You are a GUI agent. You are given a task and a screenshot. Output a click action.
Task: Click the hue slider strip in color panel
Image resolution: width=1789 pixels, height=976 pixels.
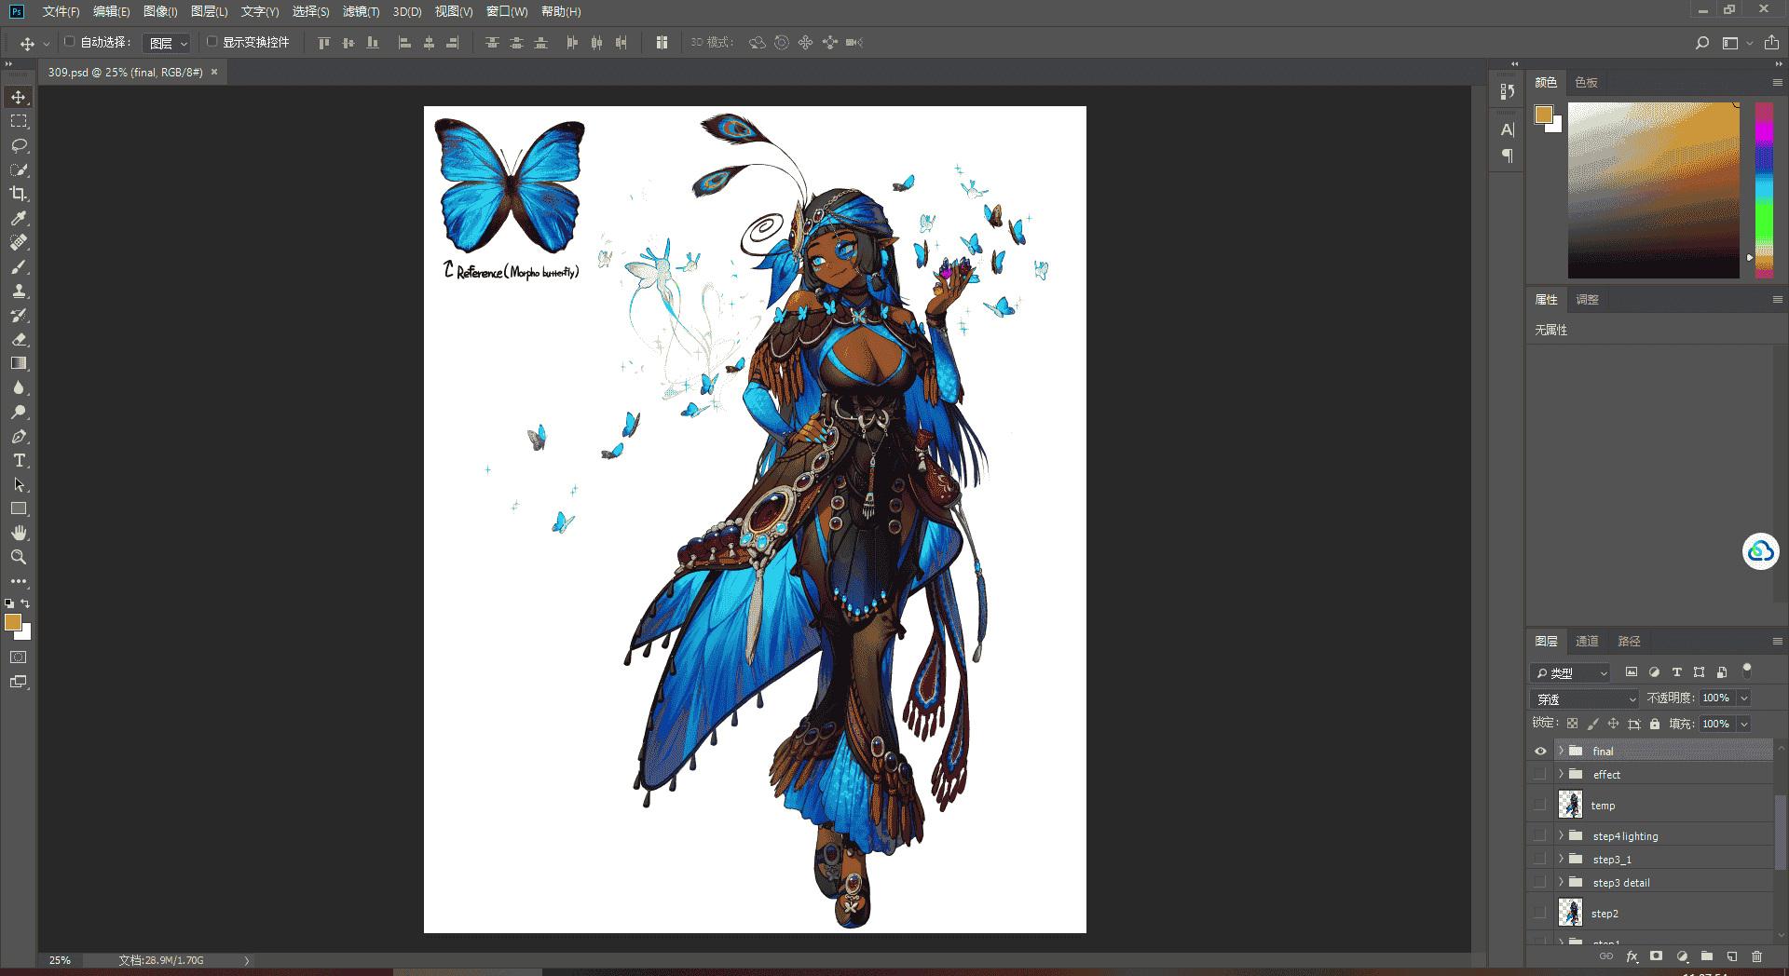pos(1764,190)
